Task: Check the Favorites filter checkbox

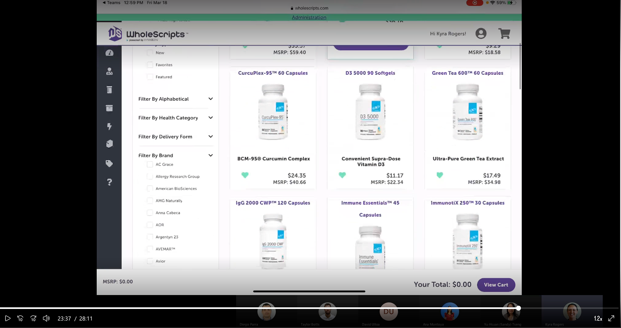Action: [x=150, y=65]
